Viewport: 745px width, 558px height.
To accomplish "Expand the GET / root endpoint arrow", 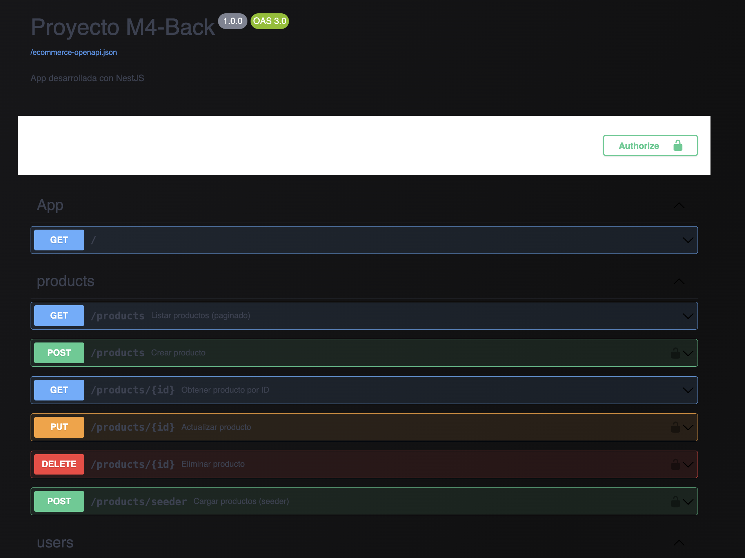I will [688, 240].
